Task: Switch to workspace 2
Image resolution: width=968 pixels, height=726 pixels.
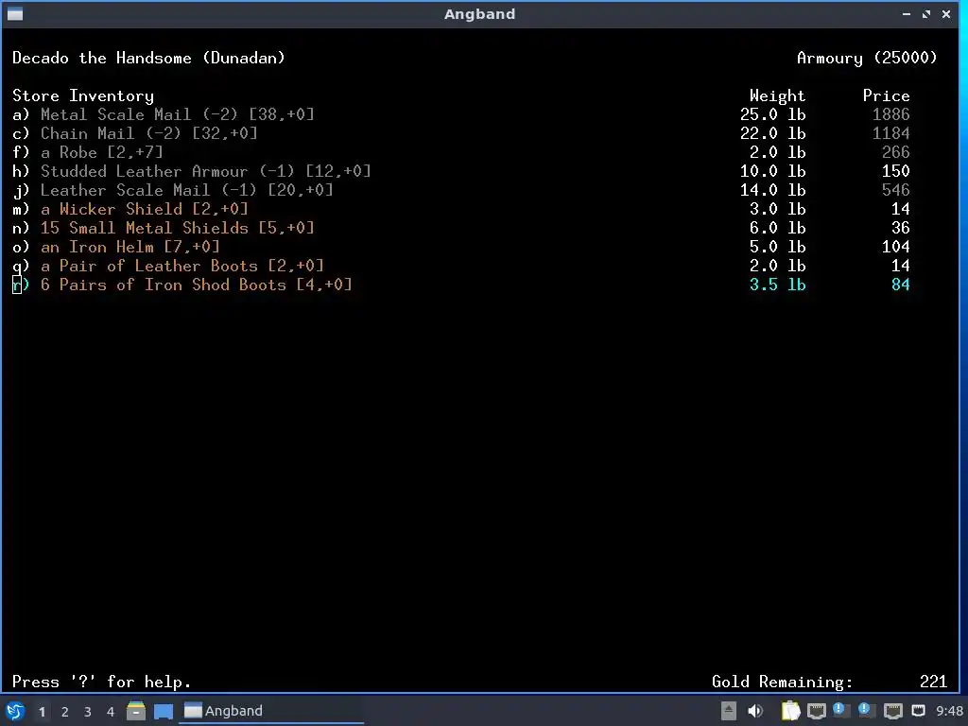Action: pyautogui.click(x=65, y=712)
